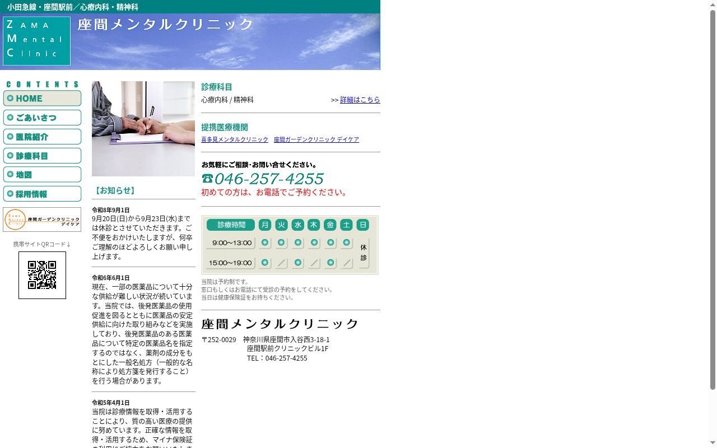This screenshot has width=717, height=448.
Task: Click the 日 day icon in schedule
Action: (x=363, y=225)
